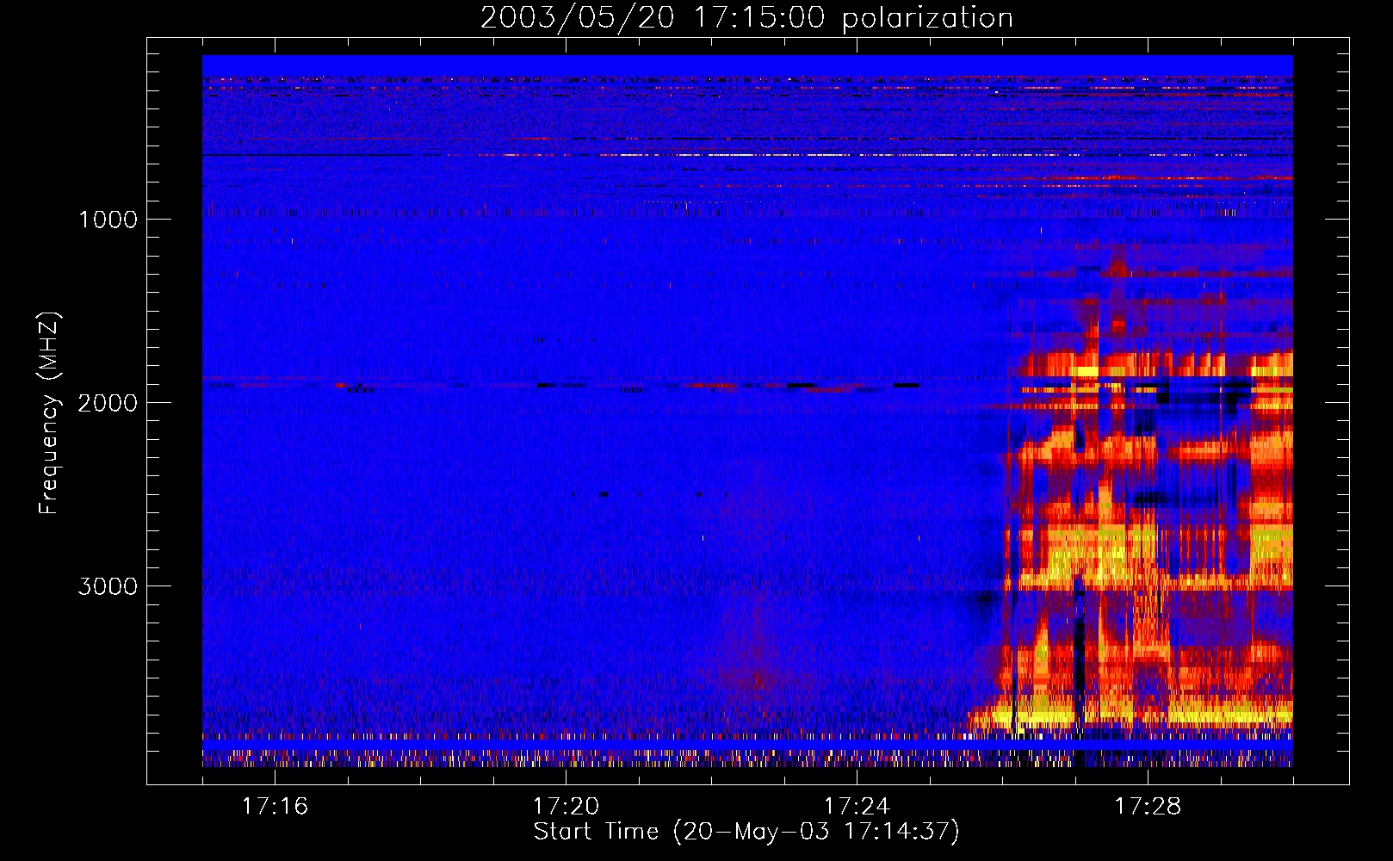Click the "Start Time (20-May-03 17:14:37)" label
Viewport: 1393px width, 861px height.
[746, 832]
